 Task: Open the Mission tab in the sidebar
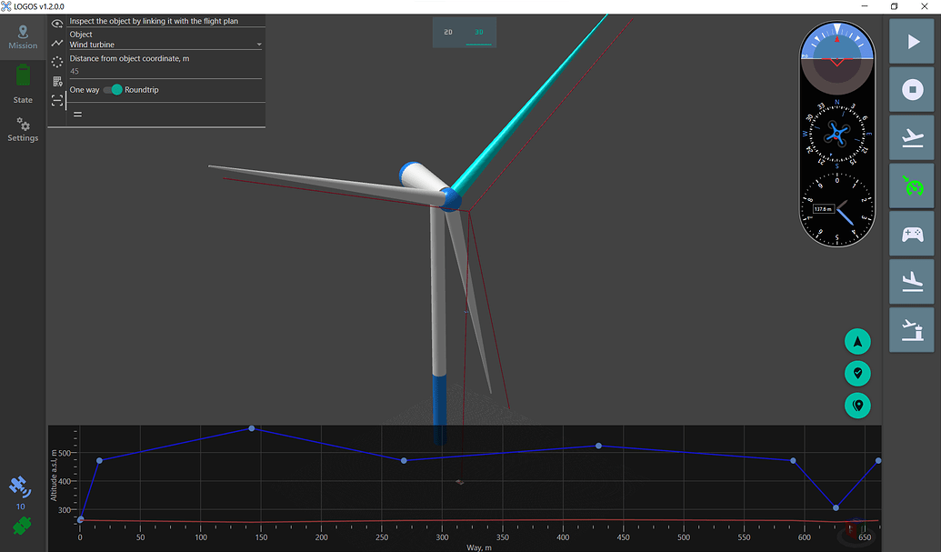click(x=23, y=37)
